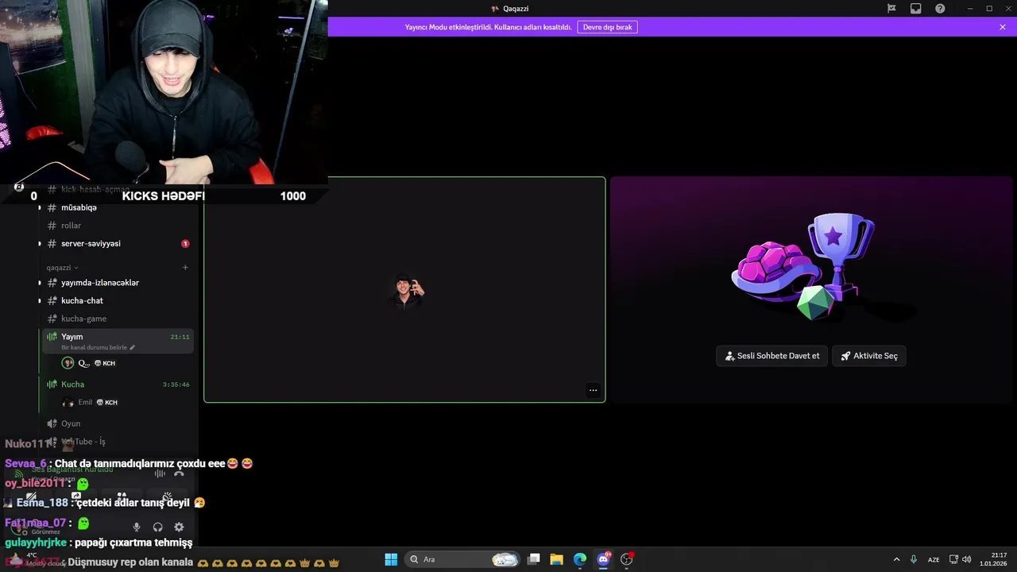Click Sesli Sohbete Davet et button
This screenshot has height=572, width=1017.
pyautogui.click(x=772, y=356)
